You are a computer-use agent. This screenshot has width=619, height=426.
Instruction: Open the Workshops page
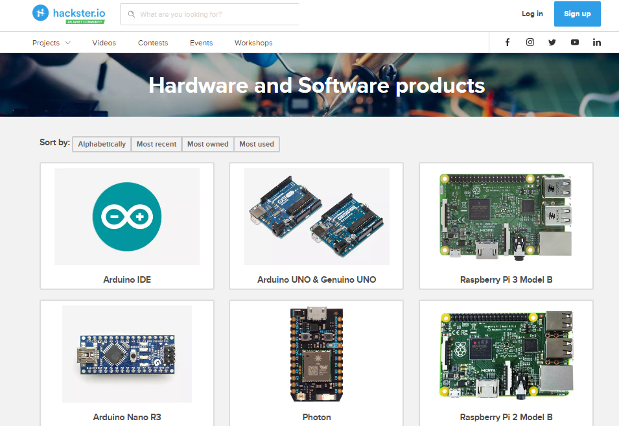point(253,43)
